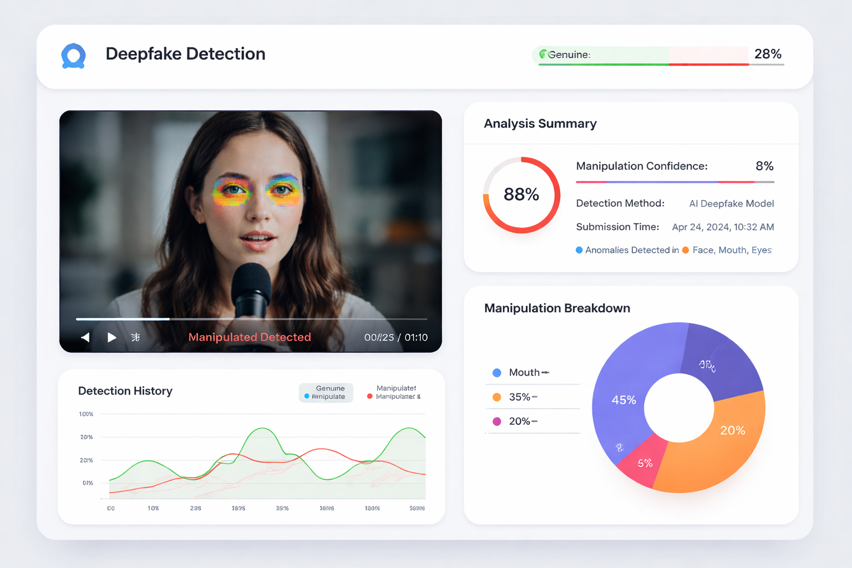The image size is (852, 568).
Task: Toggle the Genuine legend in Detection History
Action: click(326, 392)
